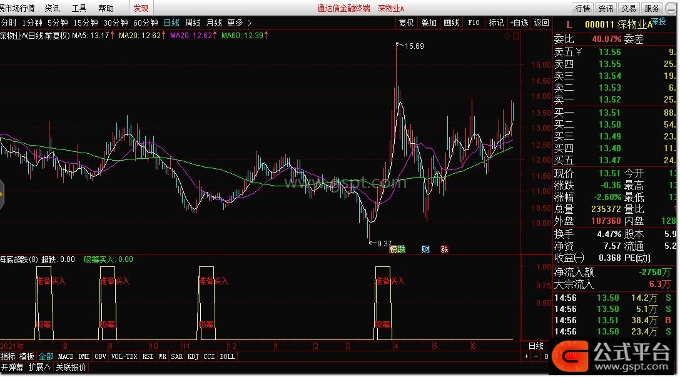Click the 卖一 13.52 ask price
Screen dimensions: 680x377
(x=610, y=99)
